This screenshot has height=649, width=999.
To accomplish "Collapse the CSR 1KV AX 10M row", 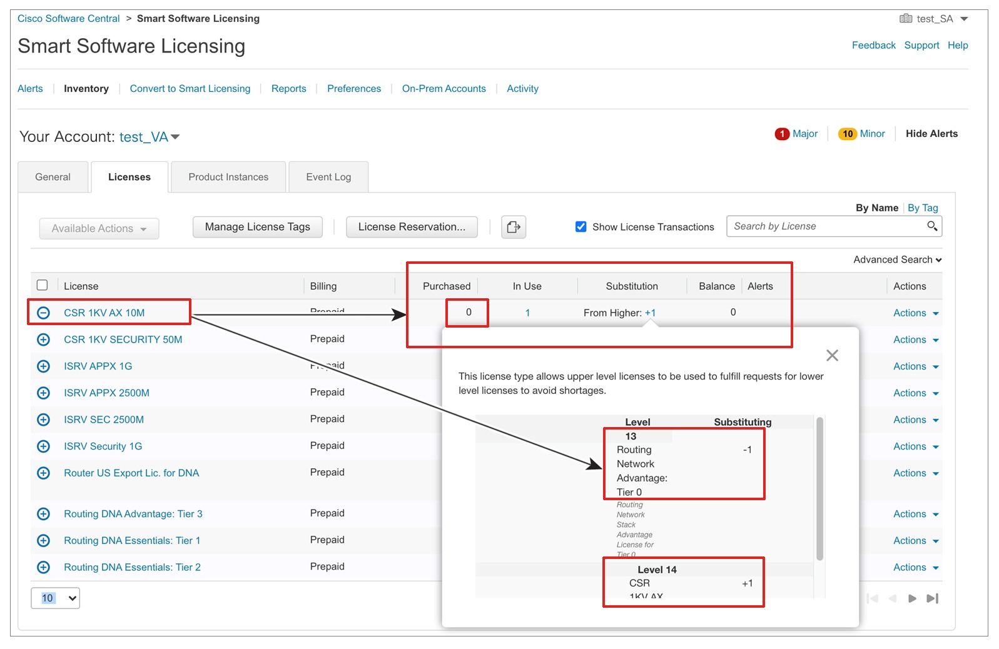I will 43,313.
